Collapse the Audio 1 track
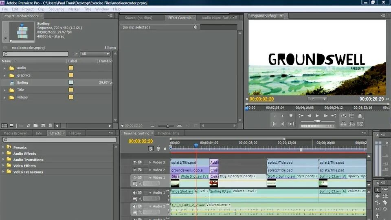The image size is (391, 220). [x=150, y=193]
